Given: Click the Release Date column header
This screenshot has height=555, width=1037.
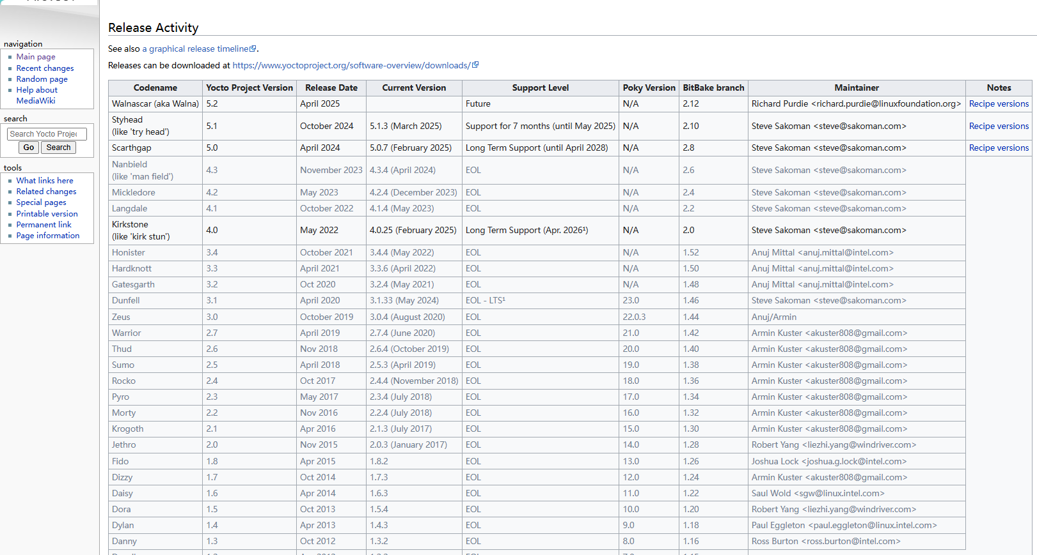Looking at the screenshot, I should click(x=331, y=88).
